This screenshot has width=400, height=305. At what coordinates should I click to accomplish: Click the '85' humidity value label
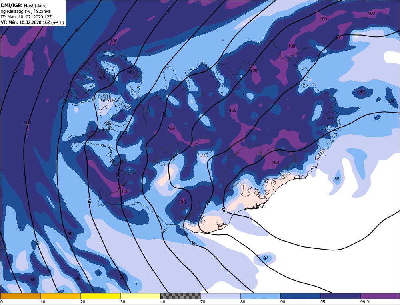337,179
